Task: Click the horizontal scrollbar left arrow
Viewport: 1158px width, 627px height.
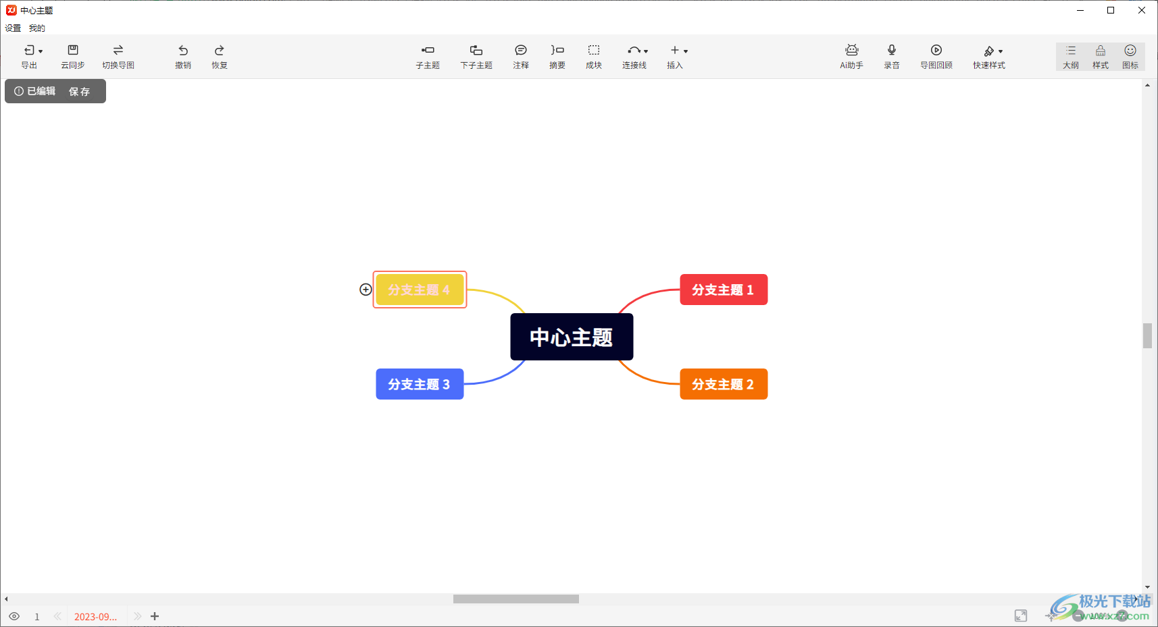Action: (6, 599)
